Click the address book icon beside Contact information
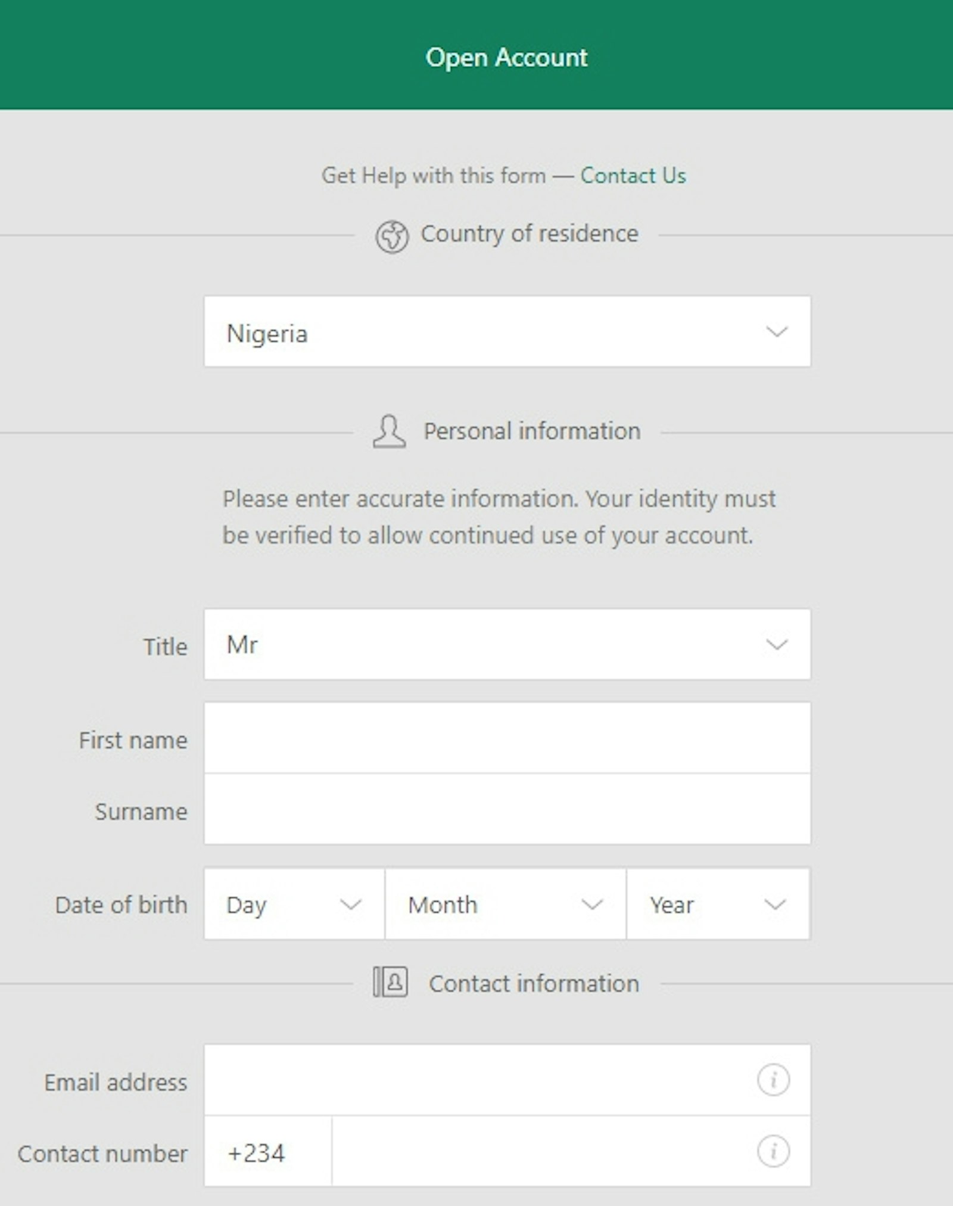The width and height of the screenshot is (953, 1206). [390, 983]
